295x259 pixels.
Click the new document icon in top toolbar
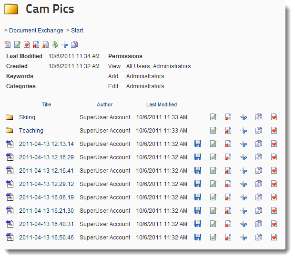[x=8, y=45]
